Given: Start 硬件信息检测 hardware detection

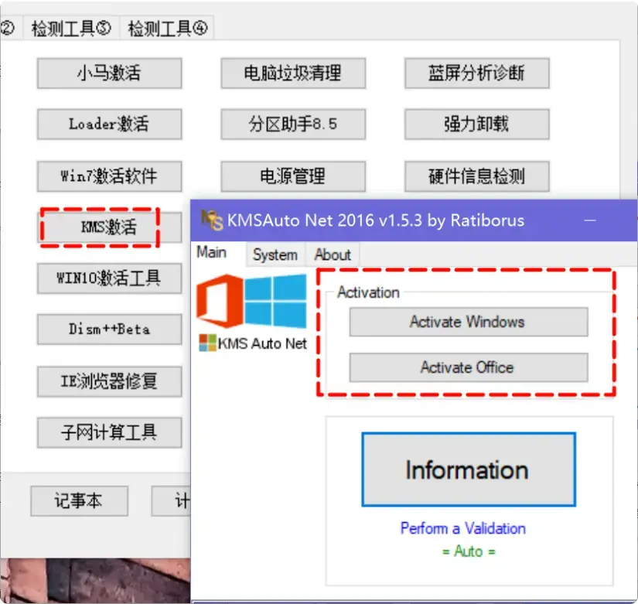Looking at the screenshot, I should point(476,176).
